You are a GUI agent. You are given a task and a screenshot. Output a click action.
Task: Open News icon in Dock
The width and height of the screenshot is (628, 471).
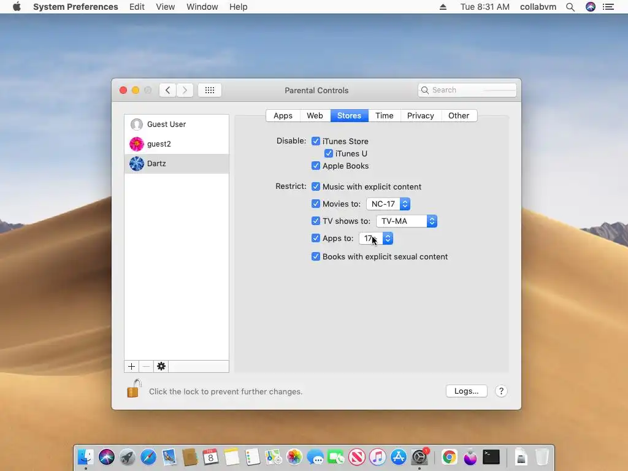coord(357,457)
